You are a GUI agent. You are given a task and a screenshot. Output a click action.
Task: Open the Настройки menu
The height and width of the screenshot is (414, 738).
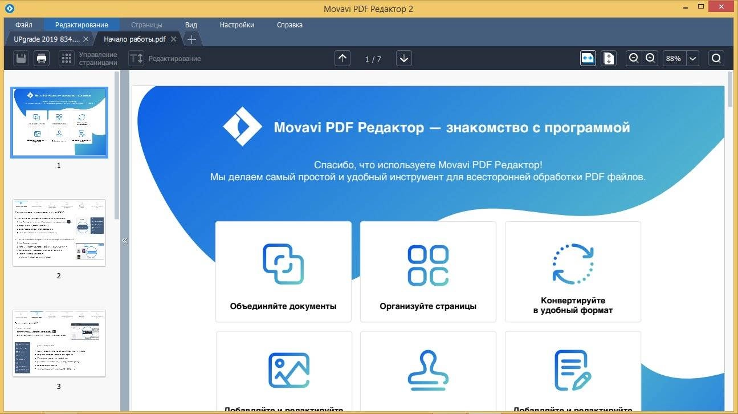tap(237, 25)
